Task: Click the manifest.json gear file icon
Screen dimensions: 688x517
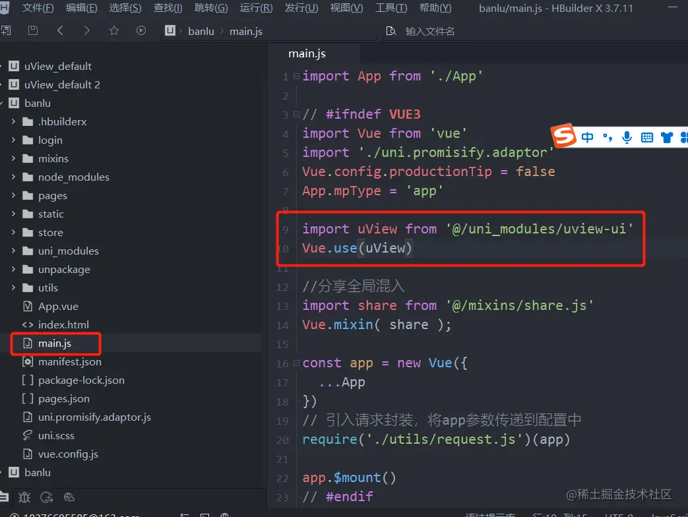Action: [x=28, y=362]
